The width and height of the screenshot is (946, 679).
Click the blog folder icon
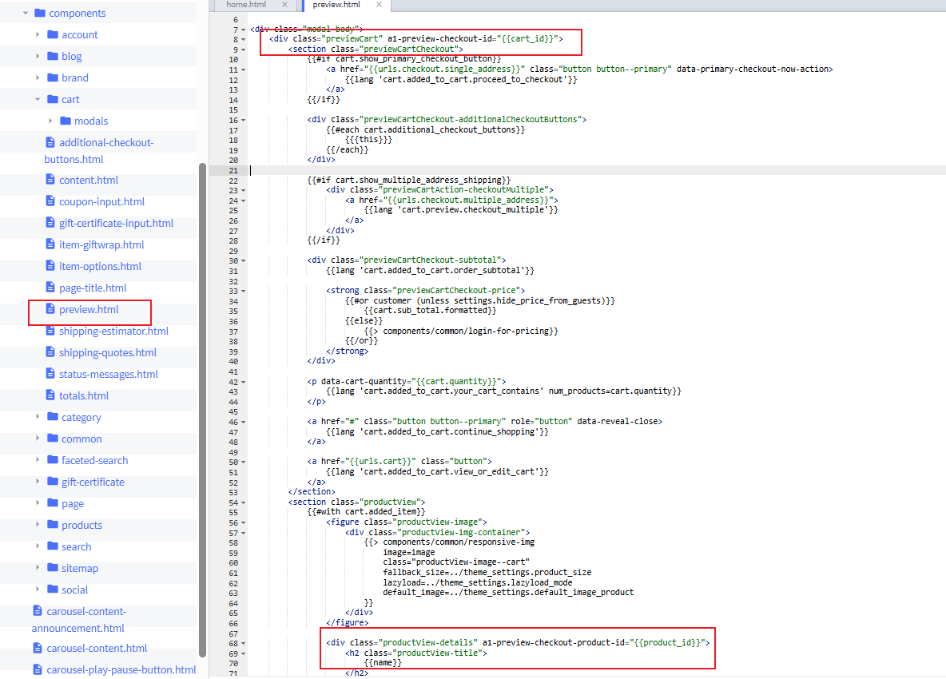pyautogui.click(x=53, y=56)
